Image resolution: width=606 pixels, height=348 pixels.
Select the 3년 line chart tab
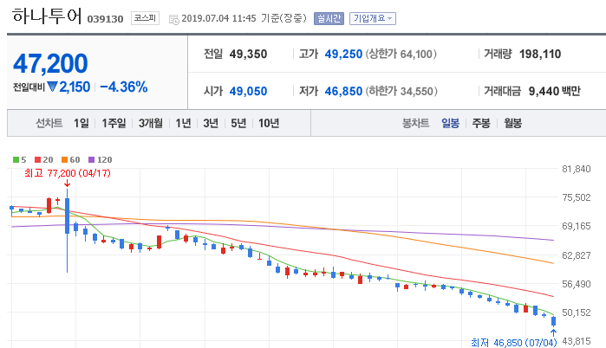211,124
